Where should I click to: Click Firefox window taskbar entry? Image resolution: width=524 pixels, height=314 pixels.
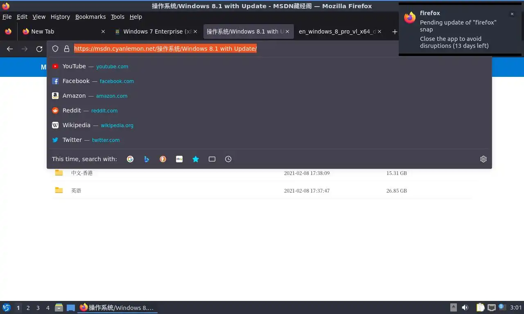tap(117, 307)
